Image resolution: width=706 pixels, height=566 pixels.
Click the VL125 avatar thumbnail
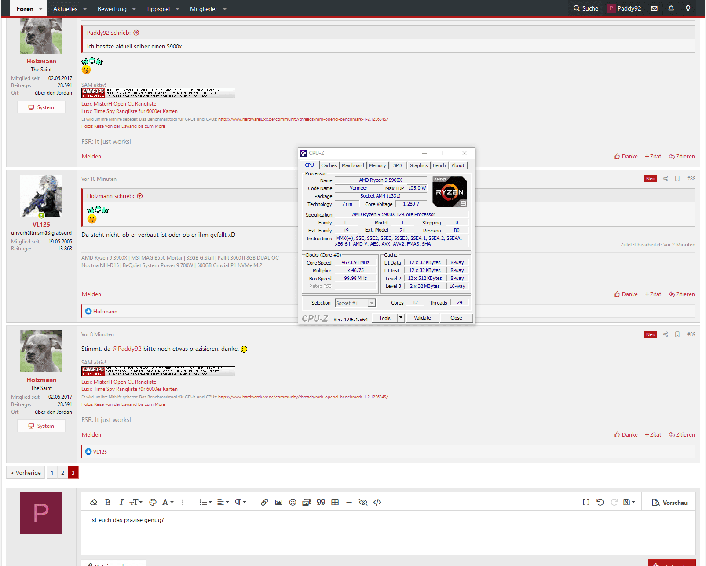(41, 196)
